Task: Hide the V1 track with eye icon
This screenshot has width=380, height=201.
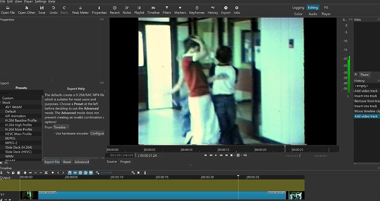Action: [10, 199]
